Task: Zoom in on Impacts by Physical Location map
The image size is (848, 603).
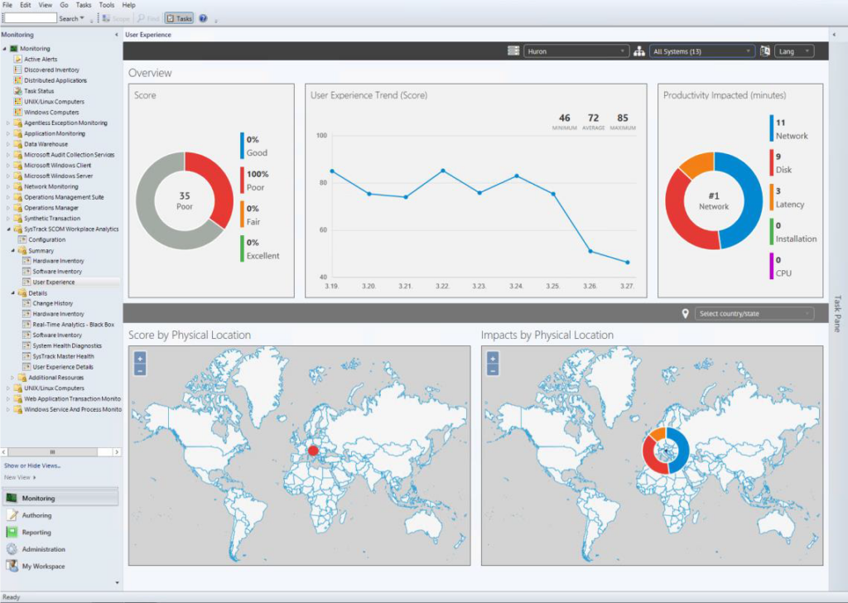Action: [493, 359]
